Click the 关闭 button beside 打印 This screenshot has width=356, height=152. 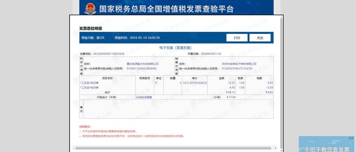coord(260,38)
